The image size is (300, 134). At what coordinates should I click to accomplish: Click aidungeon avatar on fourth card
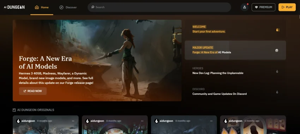pyautogui.click(x=226, y=121)
